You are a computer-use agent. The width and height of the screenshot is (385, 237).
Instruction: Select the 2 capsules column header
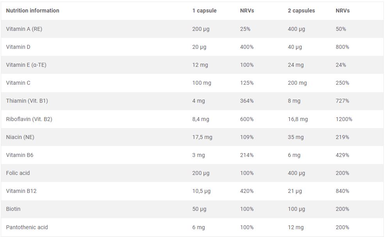pyautogui.click(x=301, y=11)
